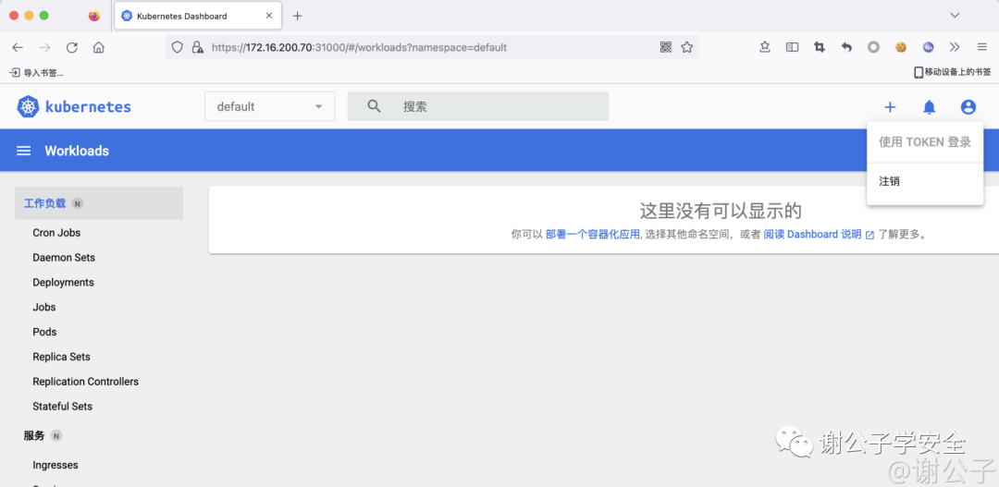
Task: Open the cookie extension icon
Action: coord(900,47)
